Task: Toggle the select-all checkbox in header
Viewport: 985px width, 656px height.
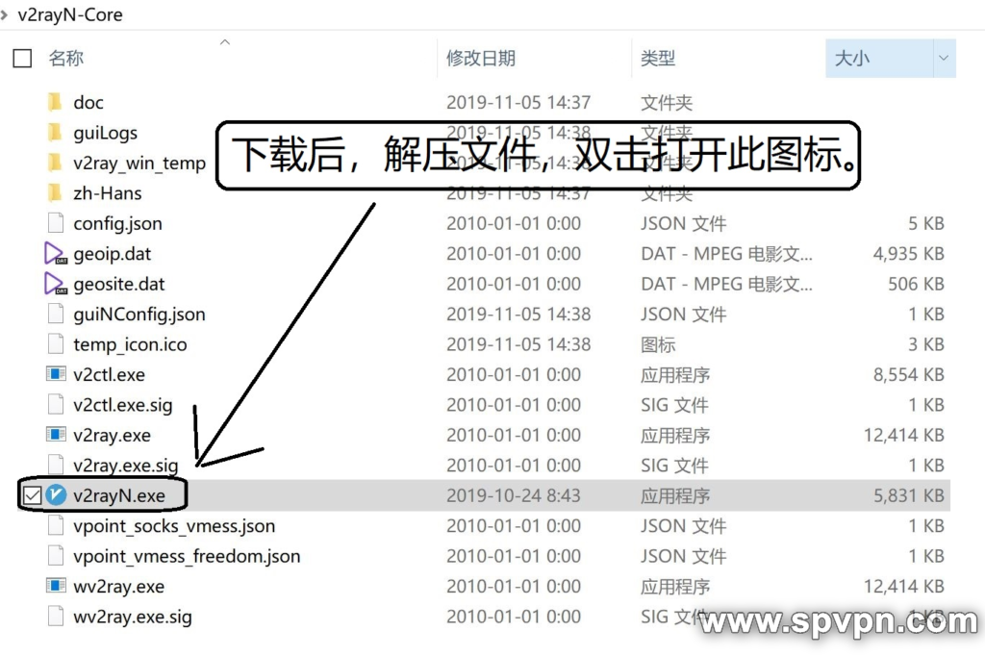Action: tap(22, 59)
